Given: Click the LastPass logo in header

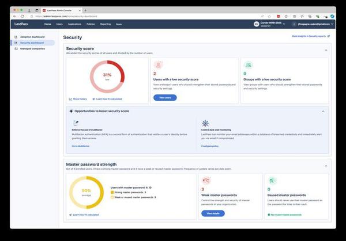Looking at the screenshot, I should [21, 24].
